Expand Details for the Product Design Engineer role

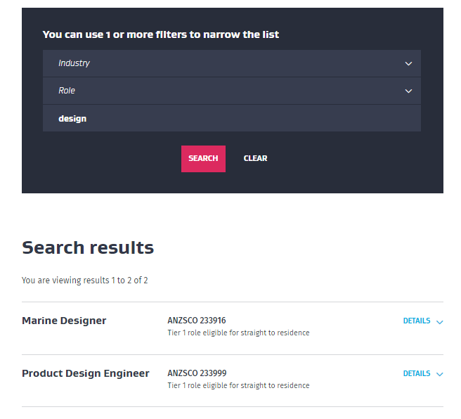417,374
